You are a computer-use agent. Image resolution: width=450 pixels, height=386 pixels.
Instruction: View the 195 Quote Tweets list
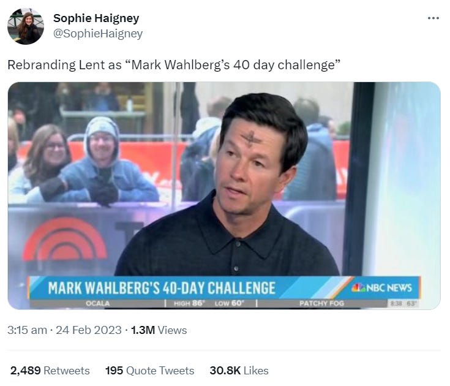[x=149, y=371]
